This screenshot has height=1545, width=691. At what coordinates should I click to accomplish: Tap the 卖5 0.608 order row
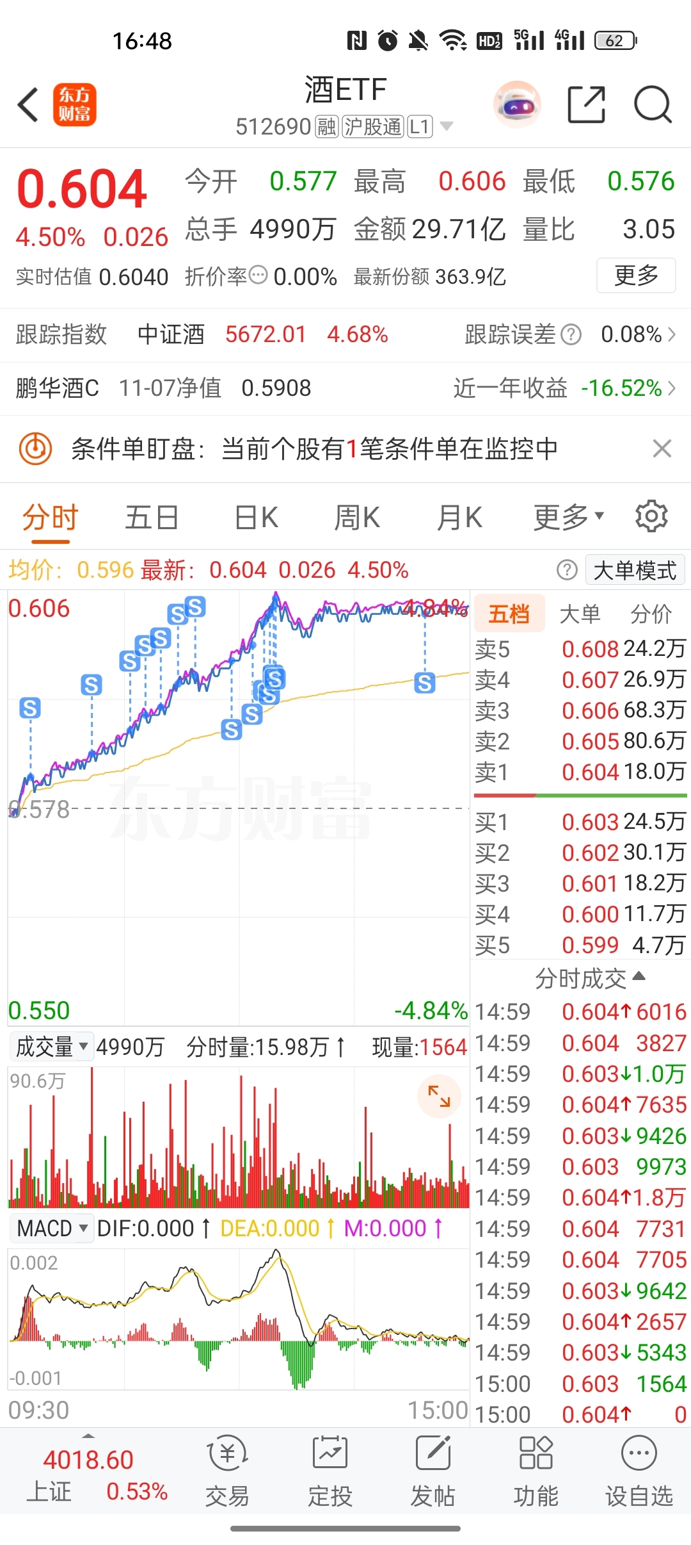(580, 649)
